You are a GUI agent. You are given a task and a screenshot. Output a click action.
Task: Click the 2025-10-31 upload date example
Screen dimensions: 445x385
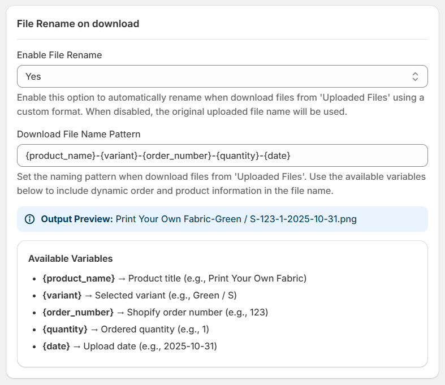point(189,346)
